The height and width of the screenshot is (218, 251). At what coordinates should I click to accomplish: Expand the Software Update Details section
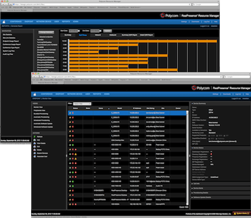click(x=192, y=197)
